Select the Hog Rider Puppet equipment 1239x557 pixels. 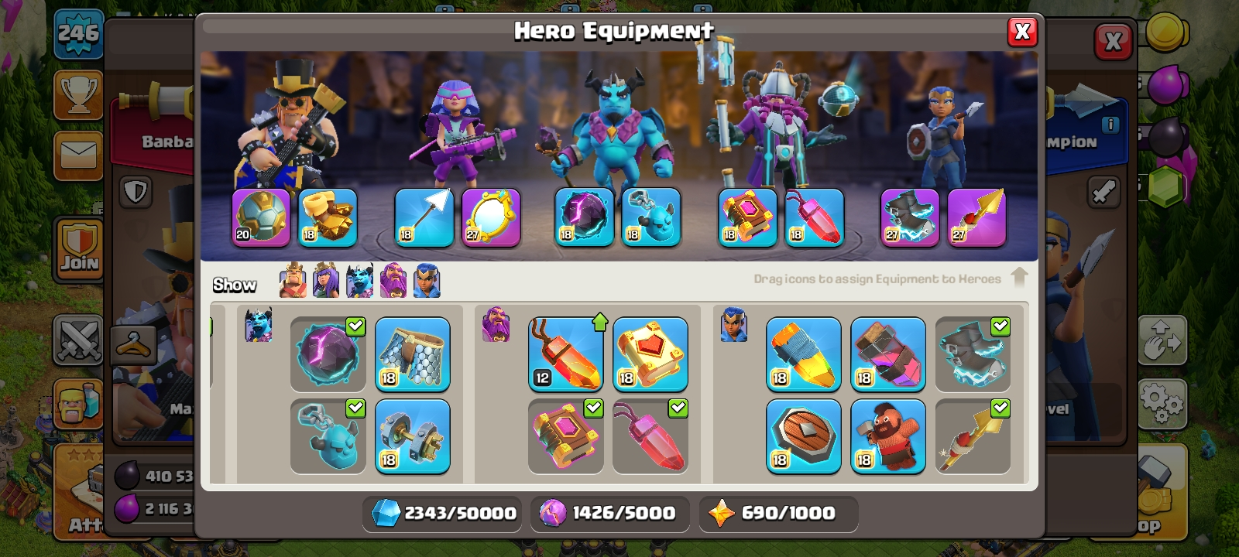coord(888,436)
